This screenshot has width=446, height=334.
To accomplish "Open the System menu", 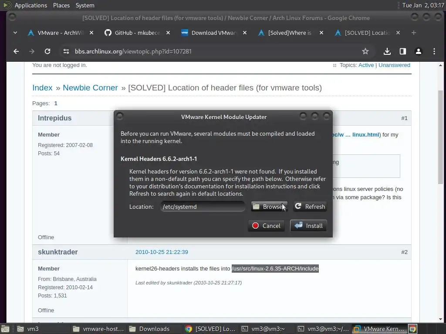I will [x=85, y=5].
